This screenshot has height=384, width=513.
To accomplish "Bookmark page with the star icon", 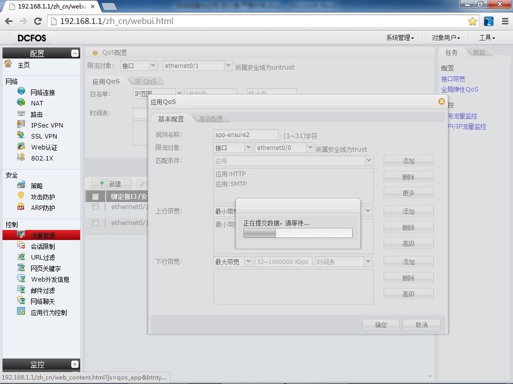I will (x=472, y=21).
